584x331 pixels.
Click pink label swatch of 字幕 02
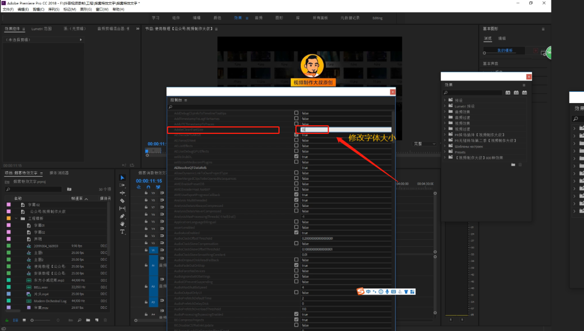tap(9, 205)
